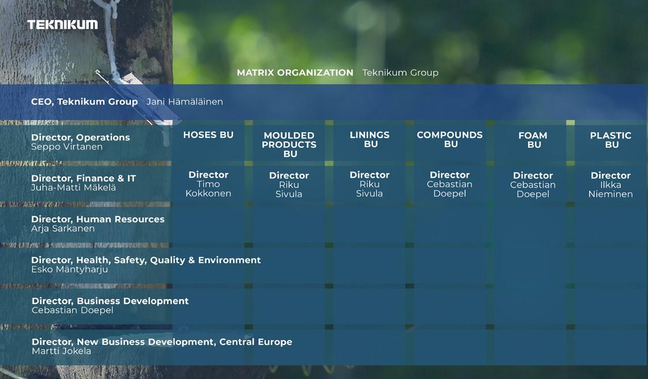Click the MOULDED PRODUCTS BU column header
Image resolution: width=648 pixels, height=379 pixels.
[289, 144]
